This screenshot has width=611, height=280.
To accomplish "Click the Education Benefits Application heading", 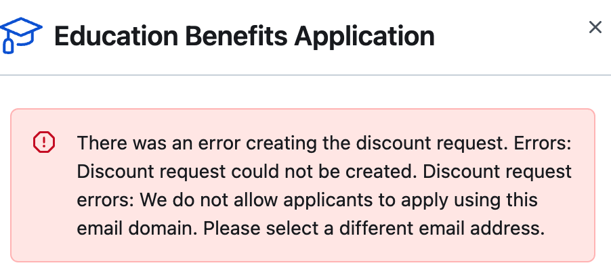I will tap(245, 36).
